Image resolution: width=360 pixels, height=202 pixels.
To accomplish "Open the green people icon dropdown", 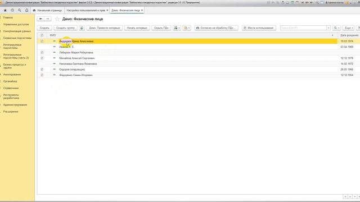I will (177, 28).
